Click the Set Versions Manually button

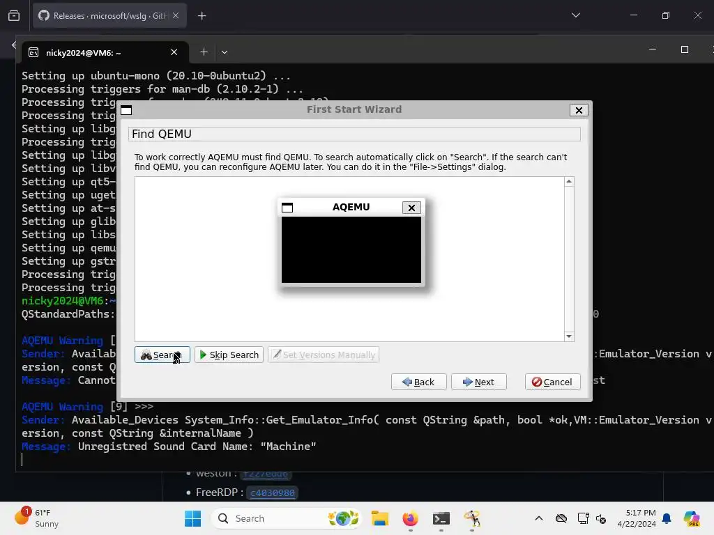coord(324,355)
